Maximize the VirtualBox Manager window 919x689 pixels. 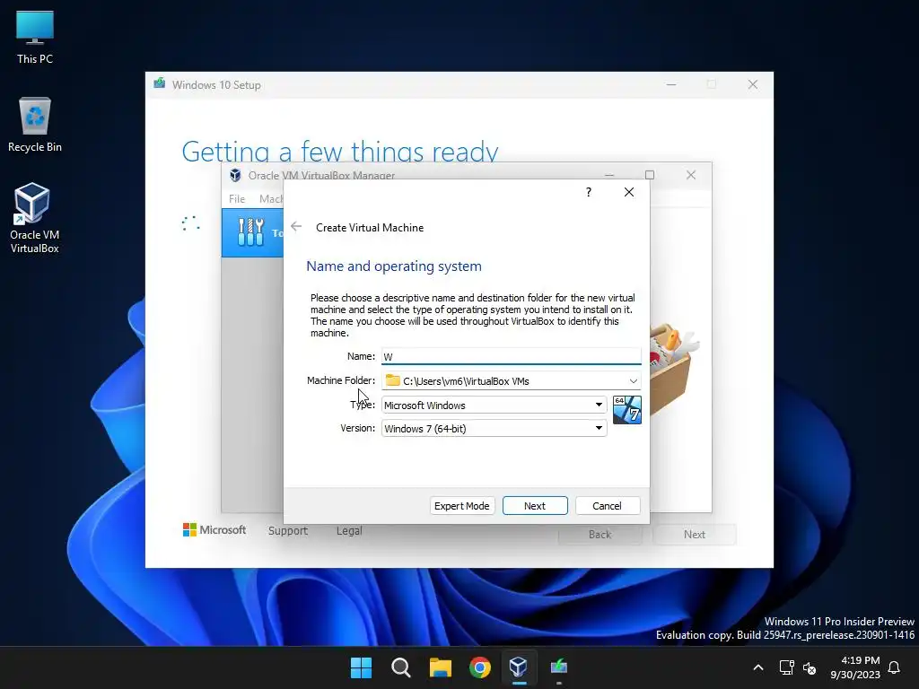tap(650, 175)
